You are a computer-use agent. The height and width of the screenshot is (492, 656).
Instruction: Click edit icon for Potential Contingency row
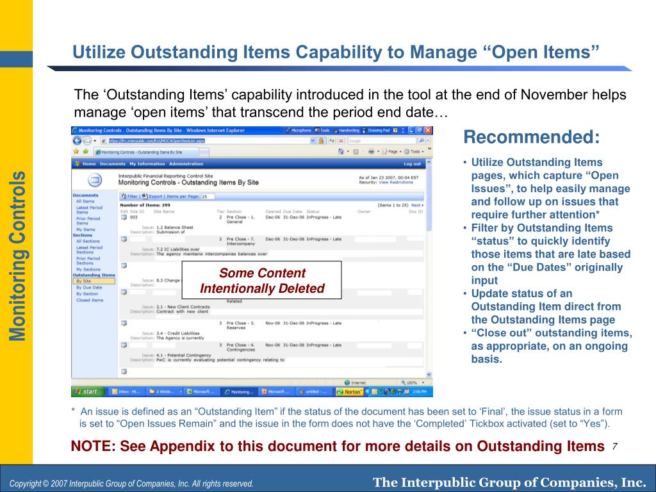[124, 345]
